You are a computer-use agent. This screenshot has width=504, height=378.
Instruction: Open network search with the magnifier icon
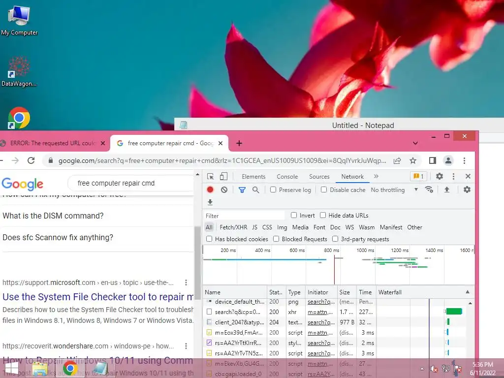point(255,189)
